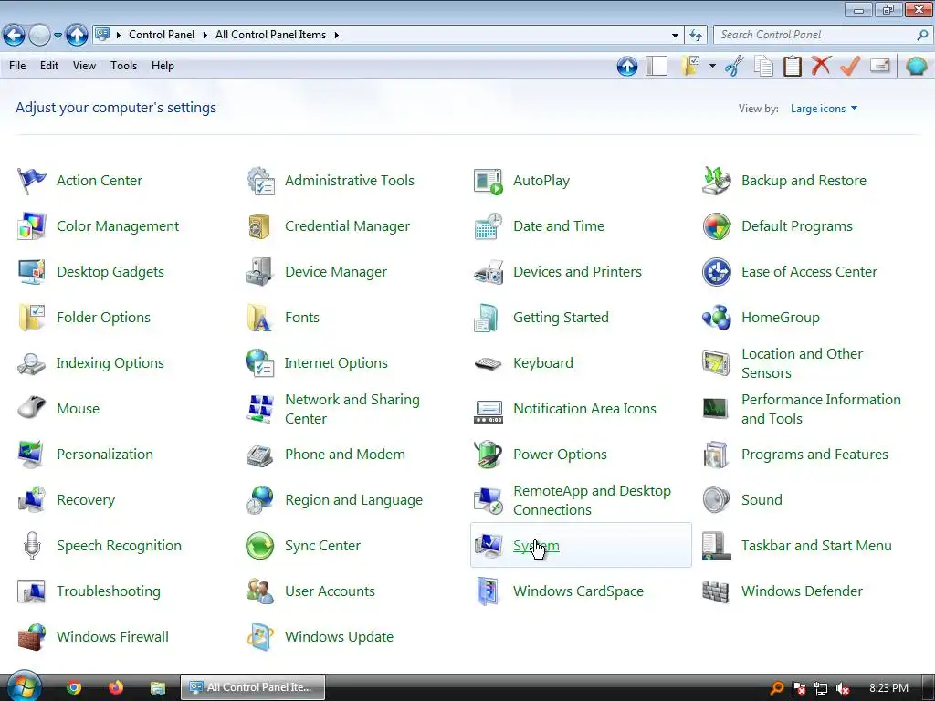Screen dimensions: 935x701
Task: Click the Action Center flag icon
Action: tap(32, 181)
